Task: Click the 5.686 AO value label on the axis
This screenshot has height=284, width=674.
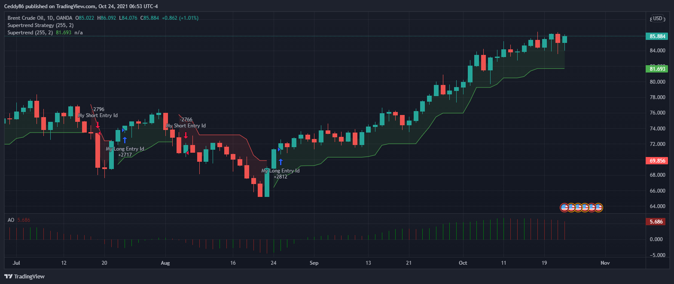Action: click(x=656, y=222)
